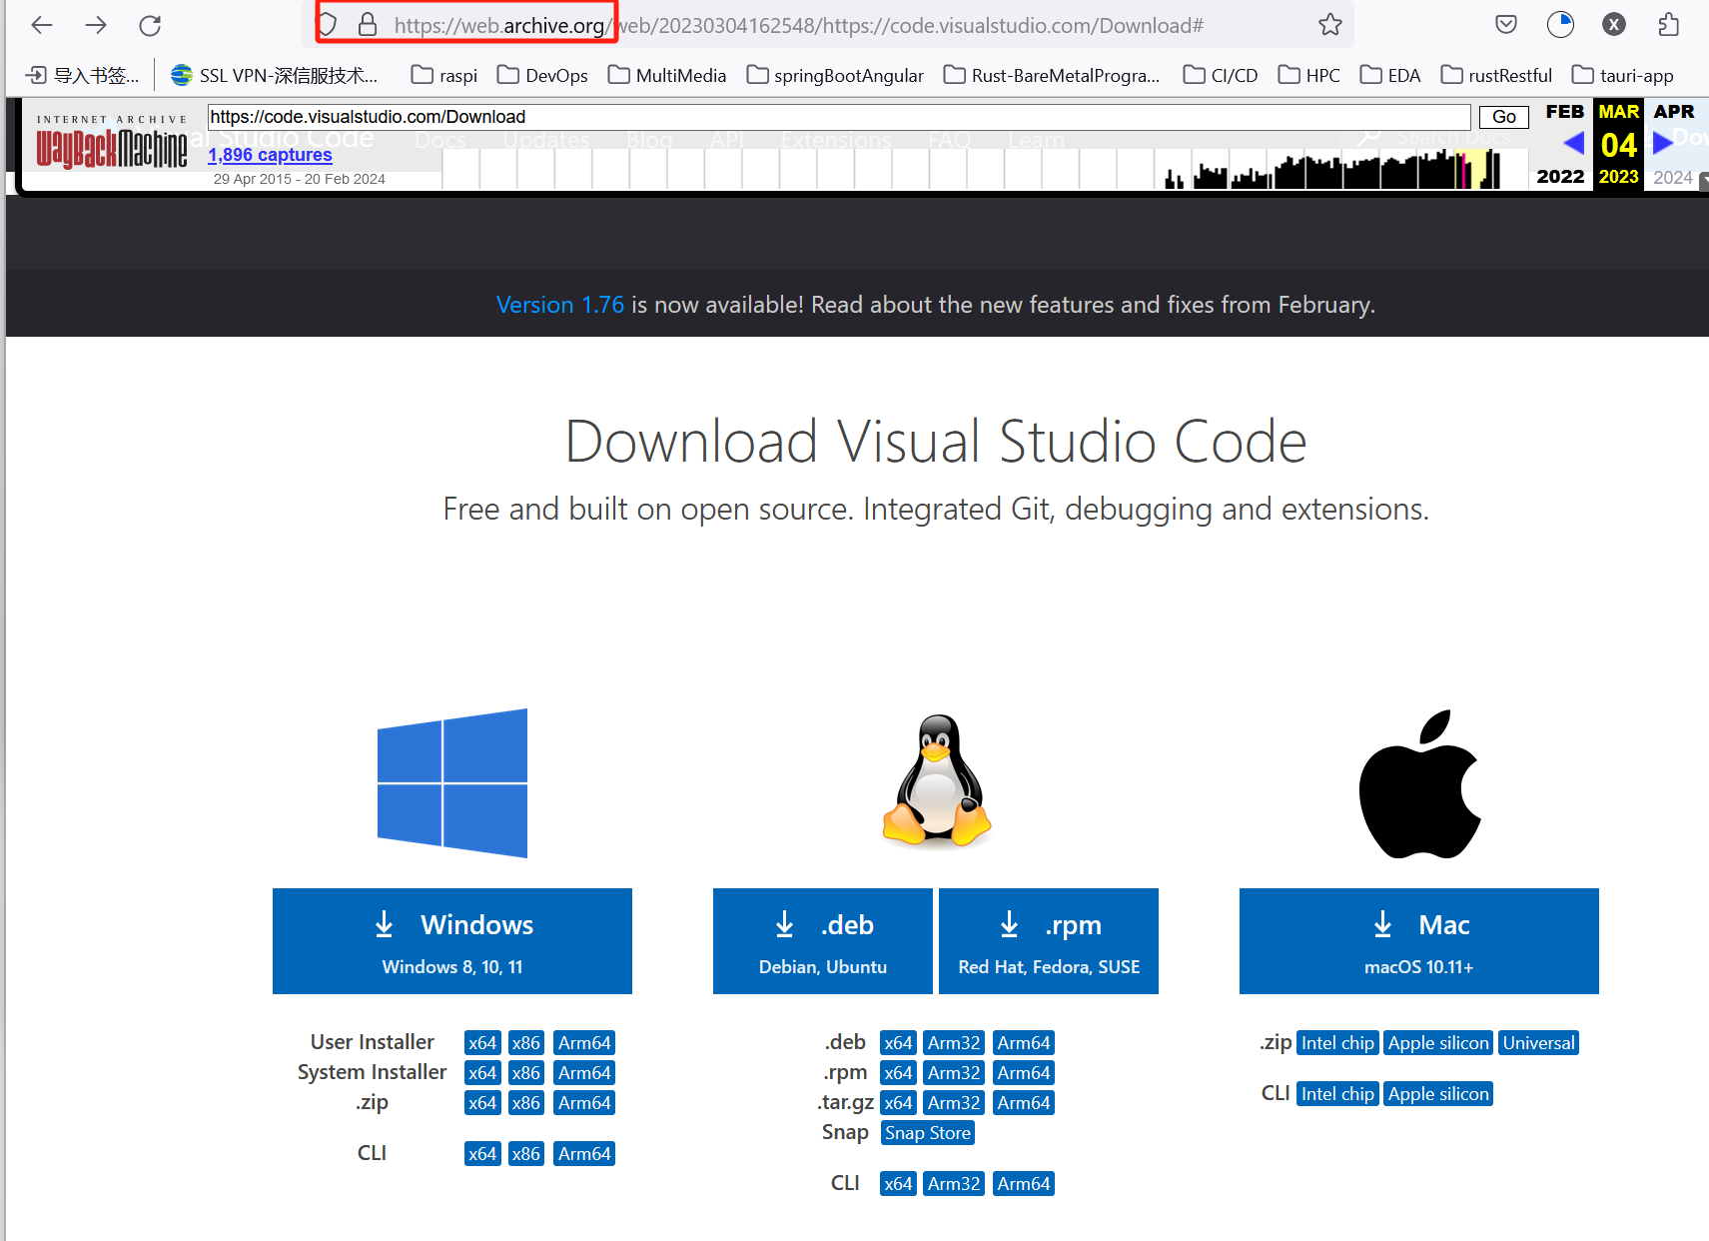1709x1241 pixels.
Task: Download Mac .zip Apple silicon
Action: click(1438, 1043)
